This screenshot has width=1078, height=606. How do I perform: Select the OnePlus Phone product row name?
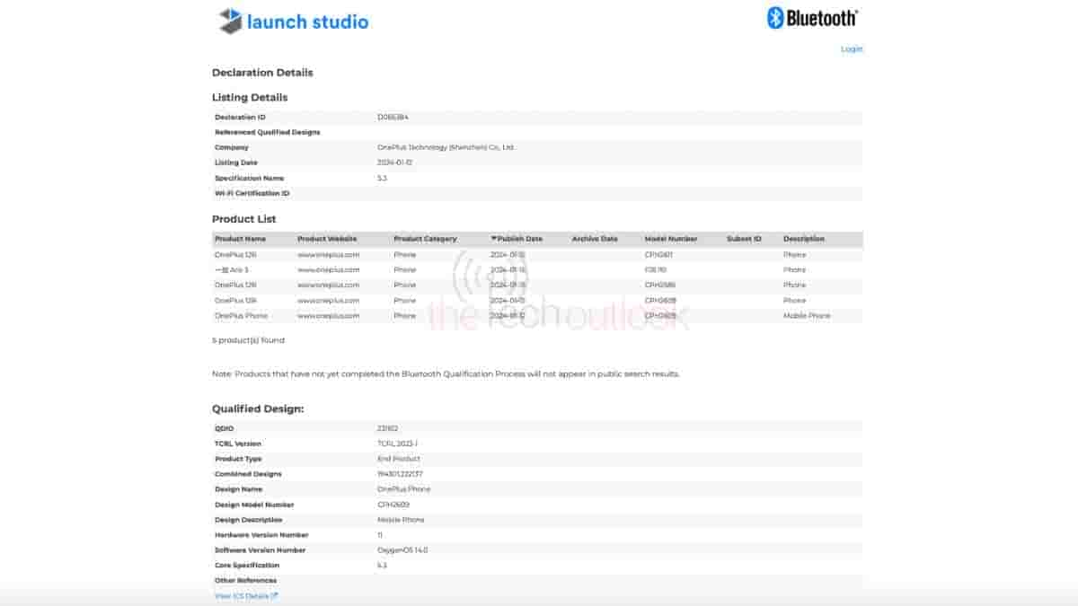tap(241, 316)
